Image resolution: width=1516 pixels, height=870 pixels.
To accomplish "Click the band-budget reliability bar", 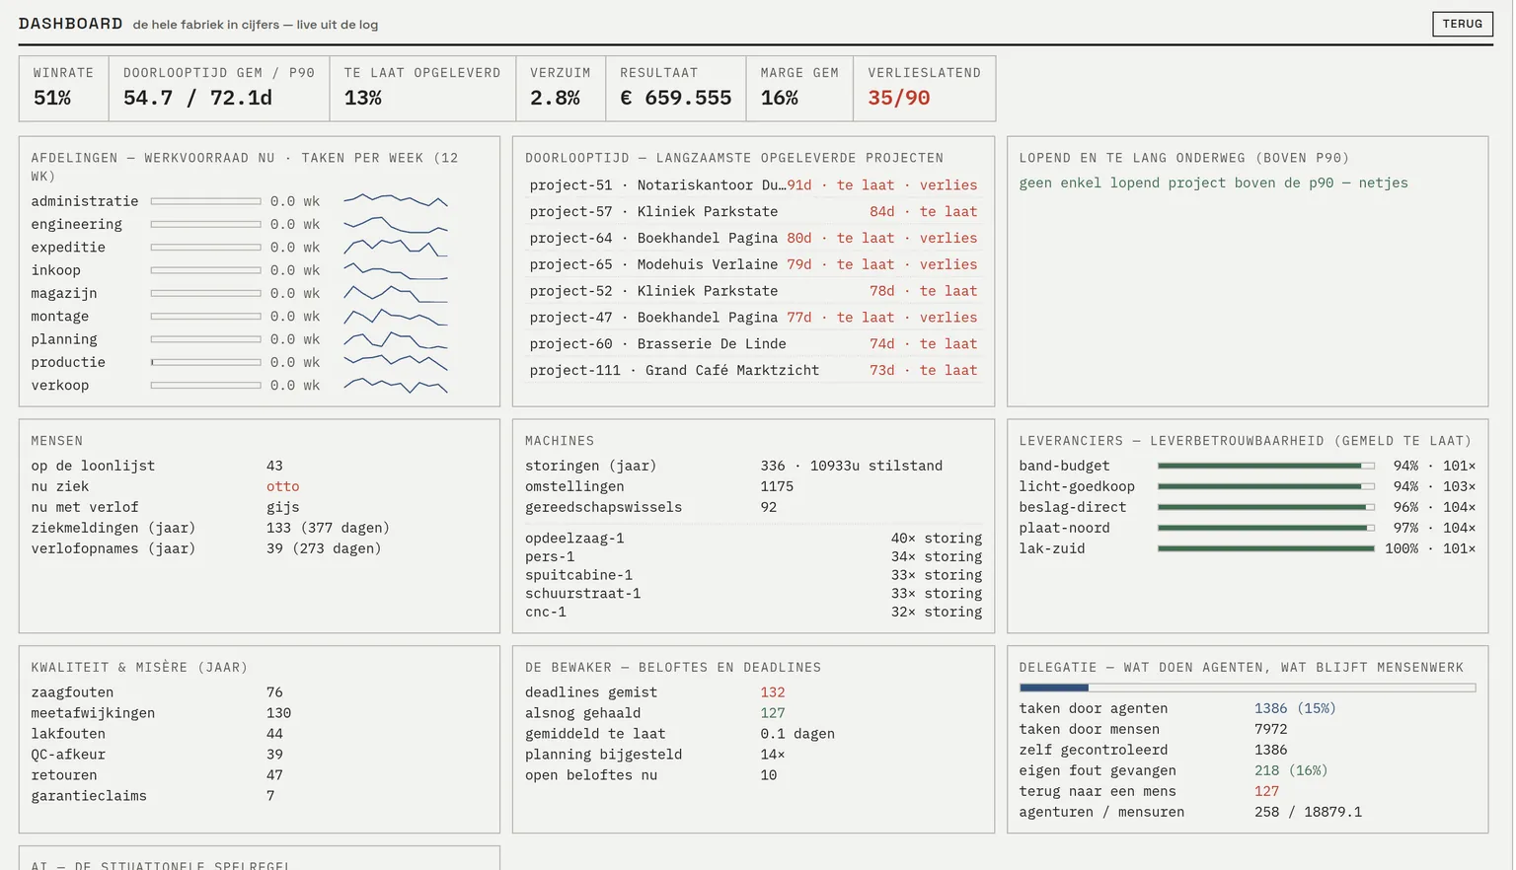I will [x=1266, y=466].
